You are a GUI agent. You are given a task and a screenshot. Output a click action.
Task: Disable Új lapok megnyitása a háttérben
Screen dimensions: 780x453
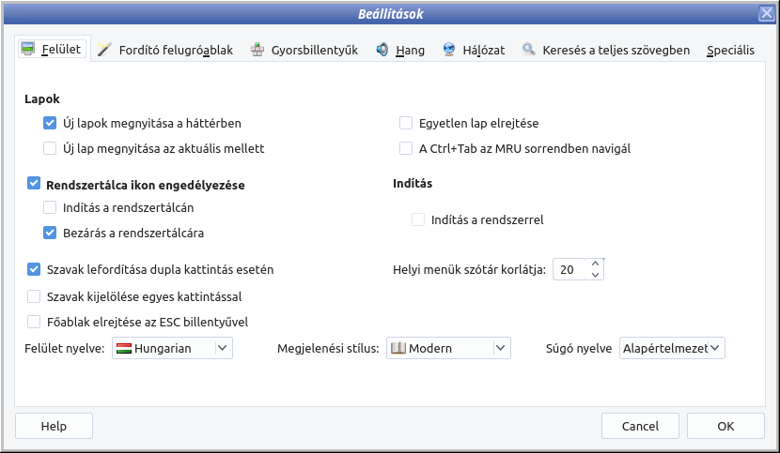coord(50,123)
